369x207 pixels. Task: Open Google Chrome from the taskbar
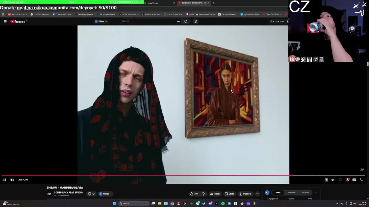click(172, 204)
